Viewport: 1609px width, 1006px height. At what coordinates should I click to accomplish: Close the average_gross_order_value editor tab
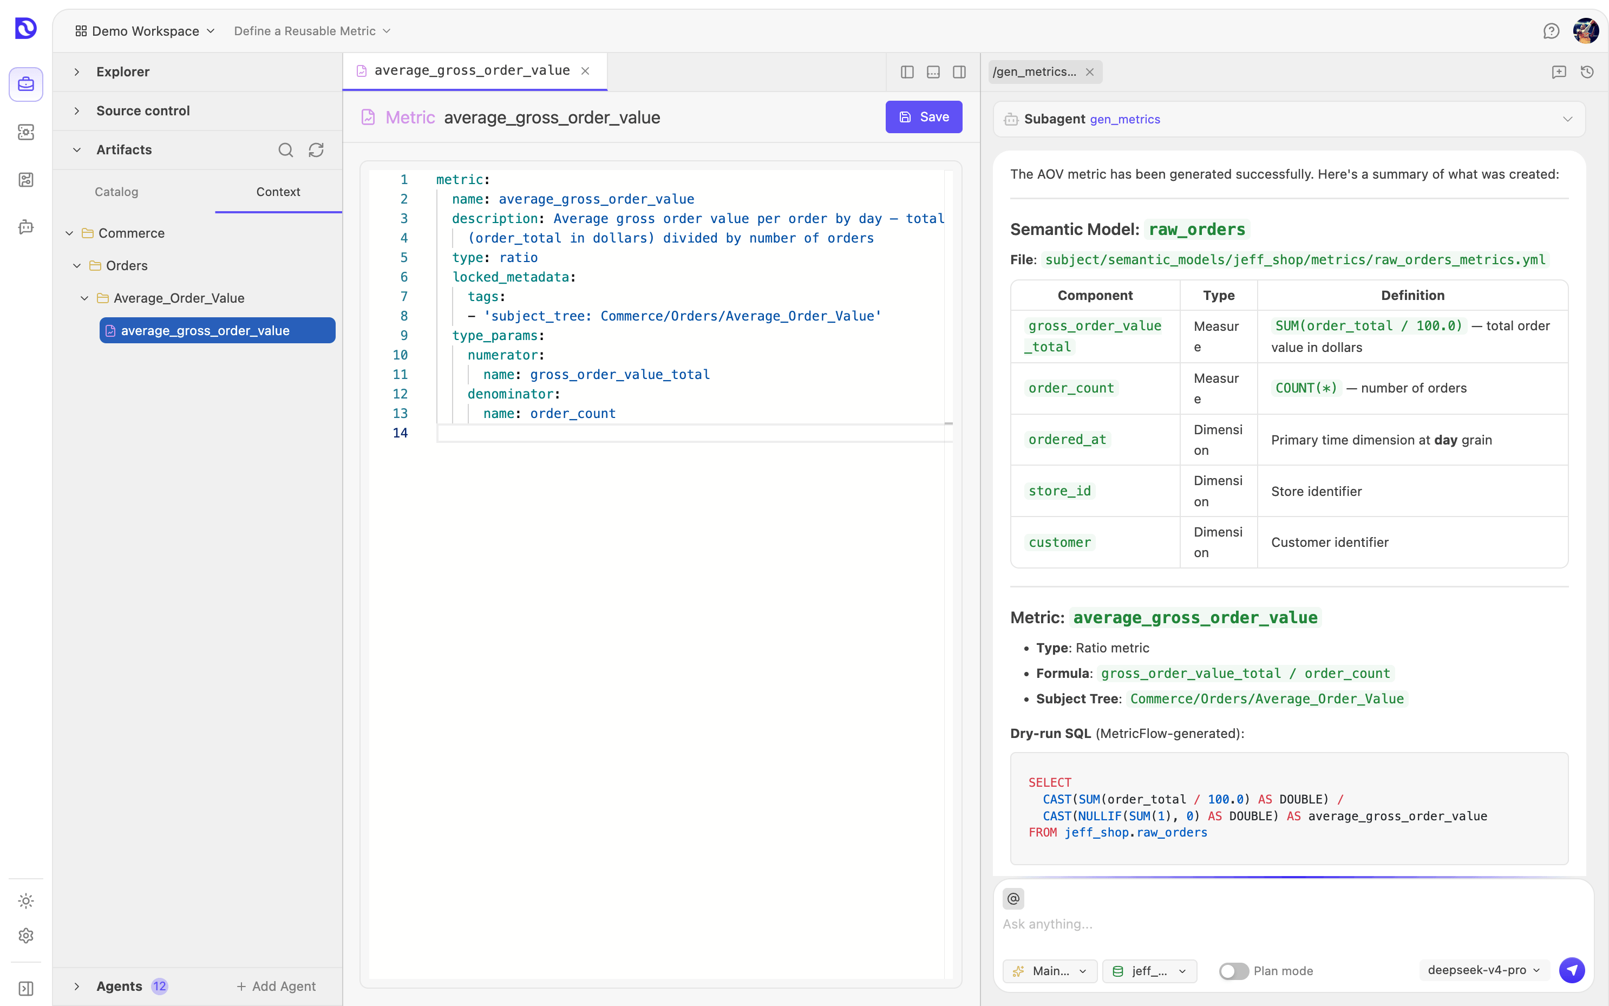[585, 70]
